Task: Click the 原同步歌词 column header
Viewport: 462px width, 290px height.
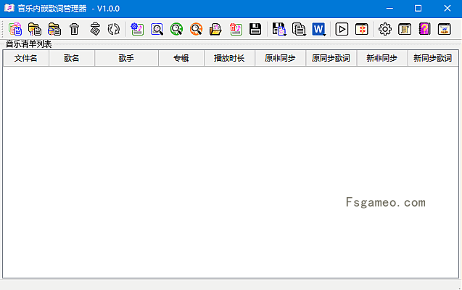Action: click(331, 58)
